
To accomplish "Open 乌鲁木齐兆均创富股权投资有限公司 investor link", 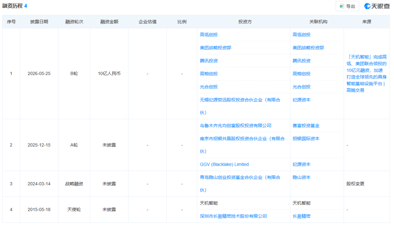I will (235, 126).
